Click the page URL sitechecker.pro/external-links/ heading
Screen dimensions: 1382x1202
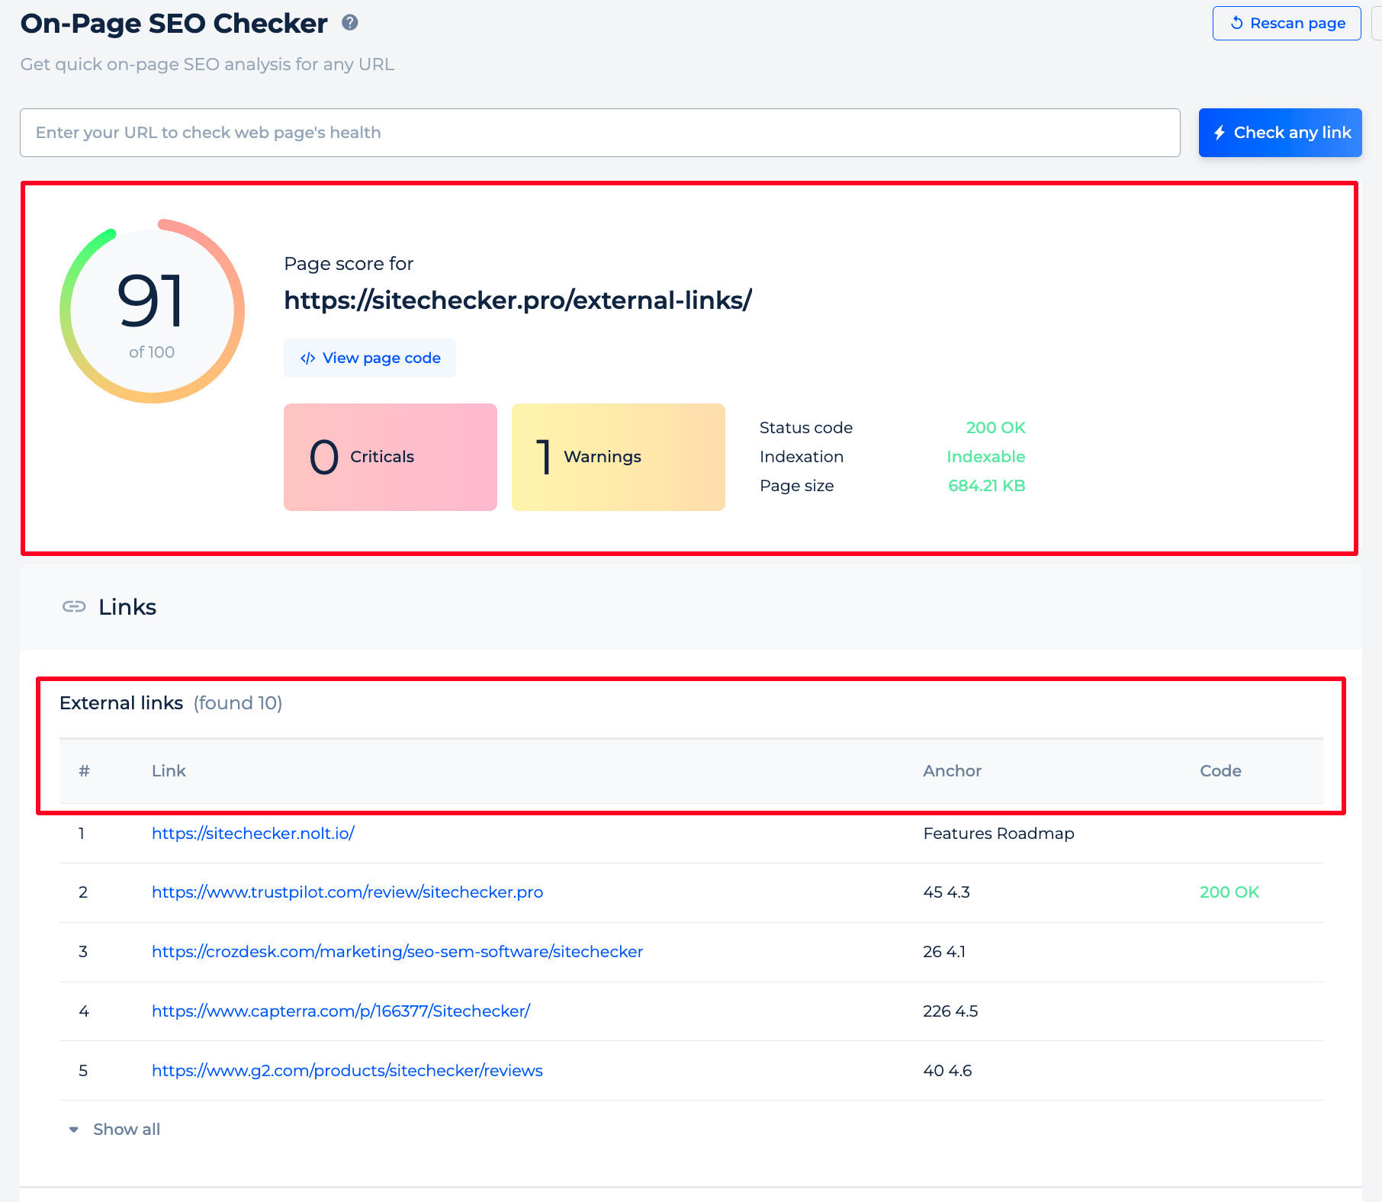click(x=518, y=300)
